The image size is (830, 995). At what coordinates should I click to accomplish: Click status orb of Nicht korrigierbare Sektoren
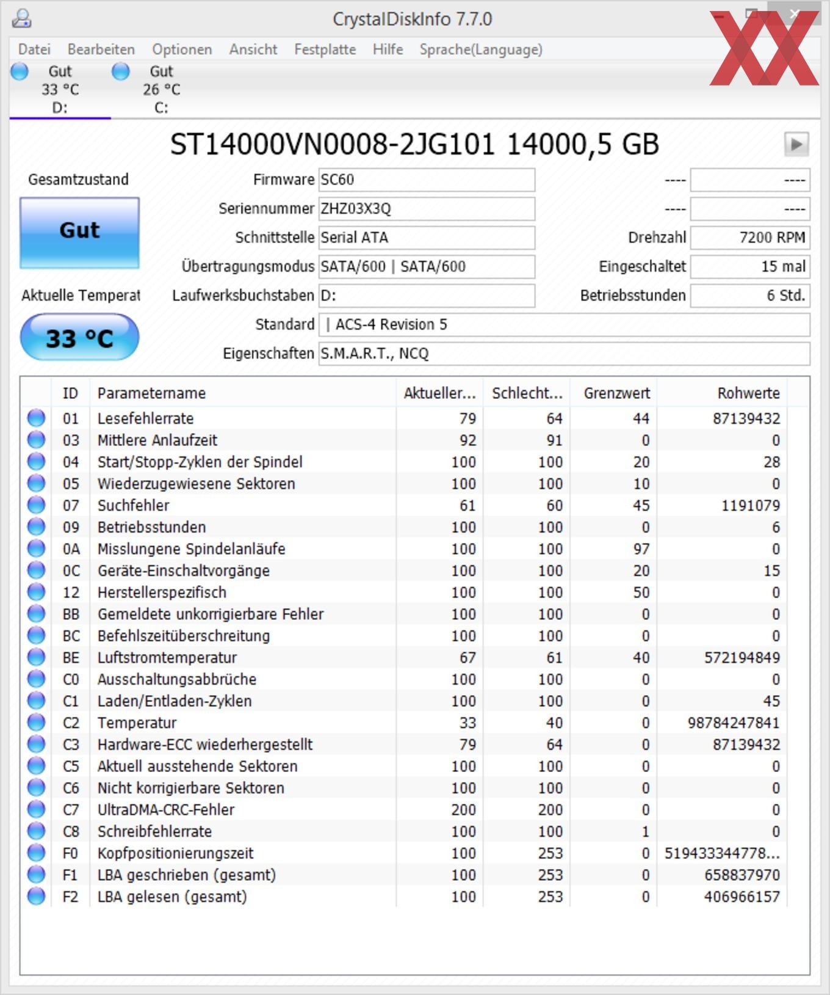[x=37, y=787]
